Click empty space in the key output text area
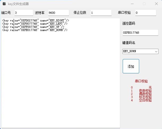The height and width of the screenshot is (129, 162). [x=61, y=79]
